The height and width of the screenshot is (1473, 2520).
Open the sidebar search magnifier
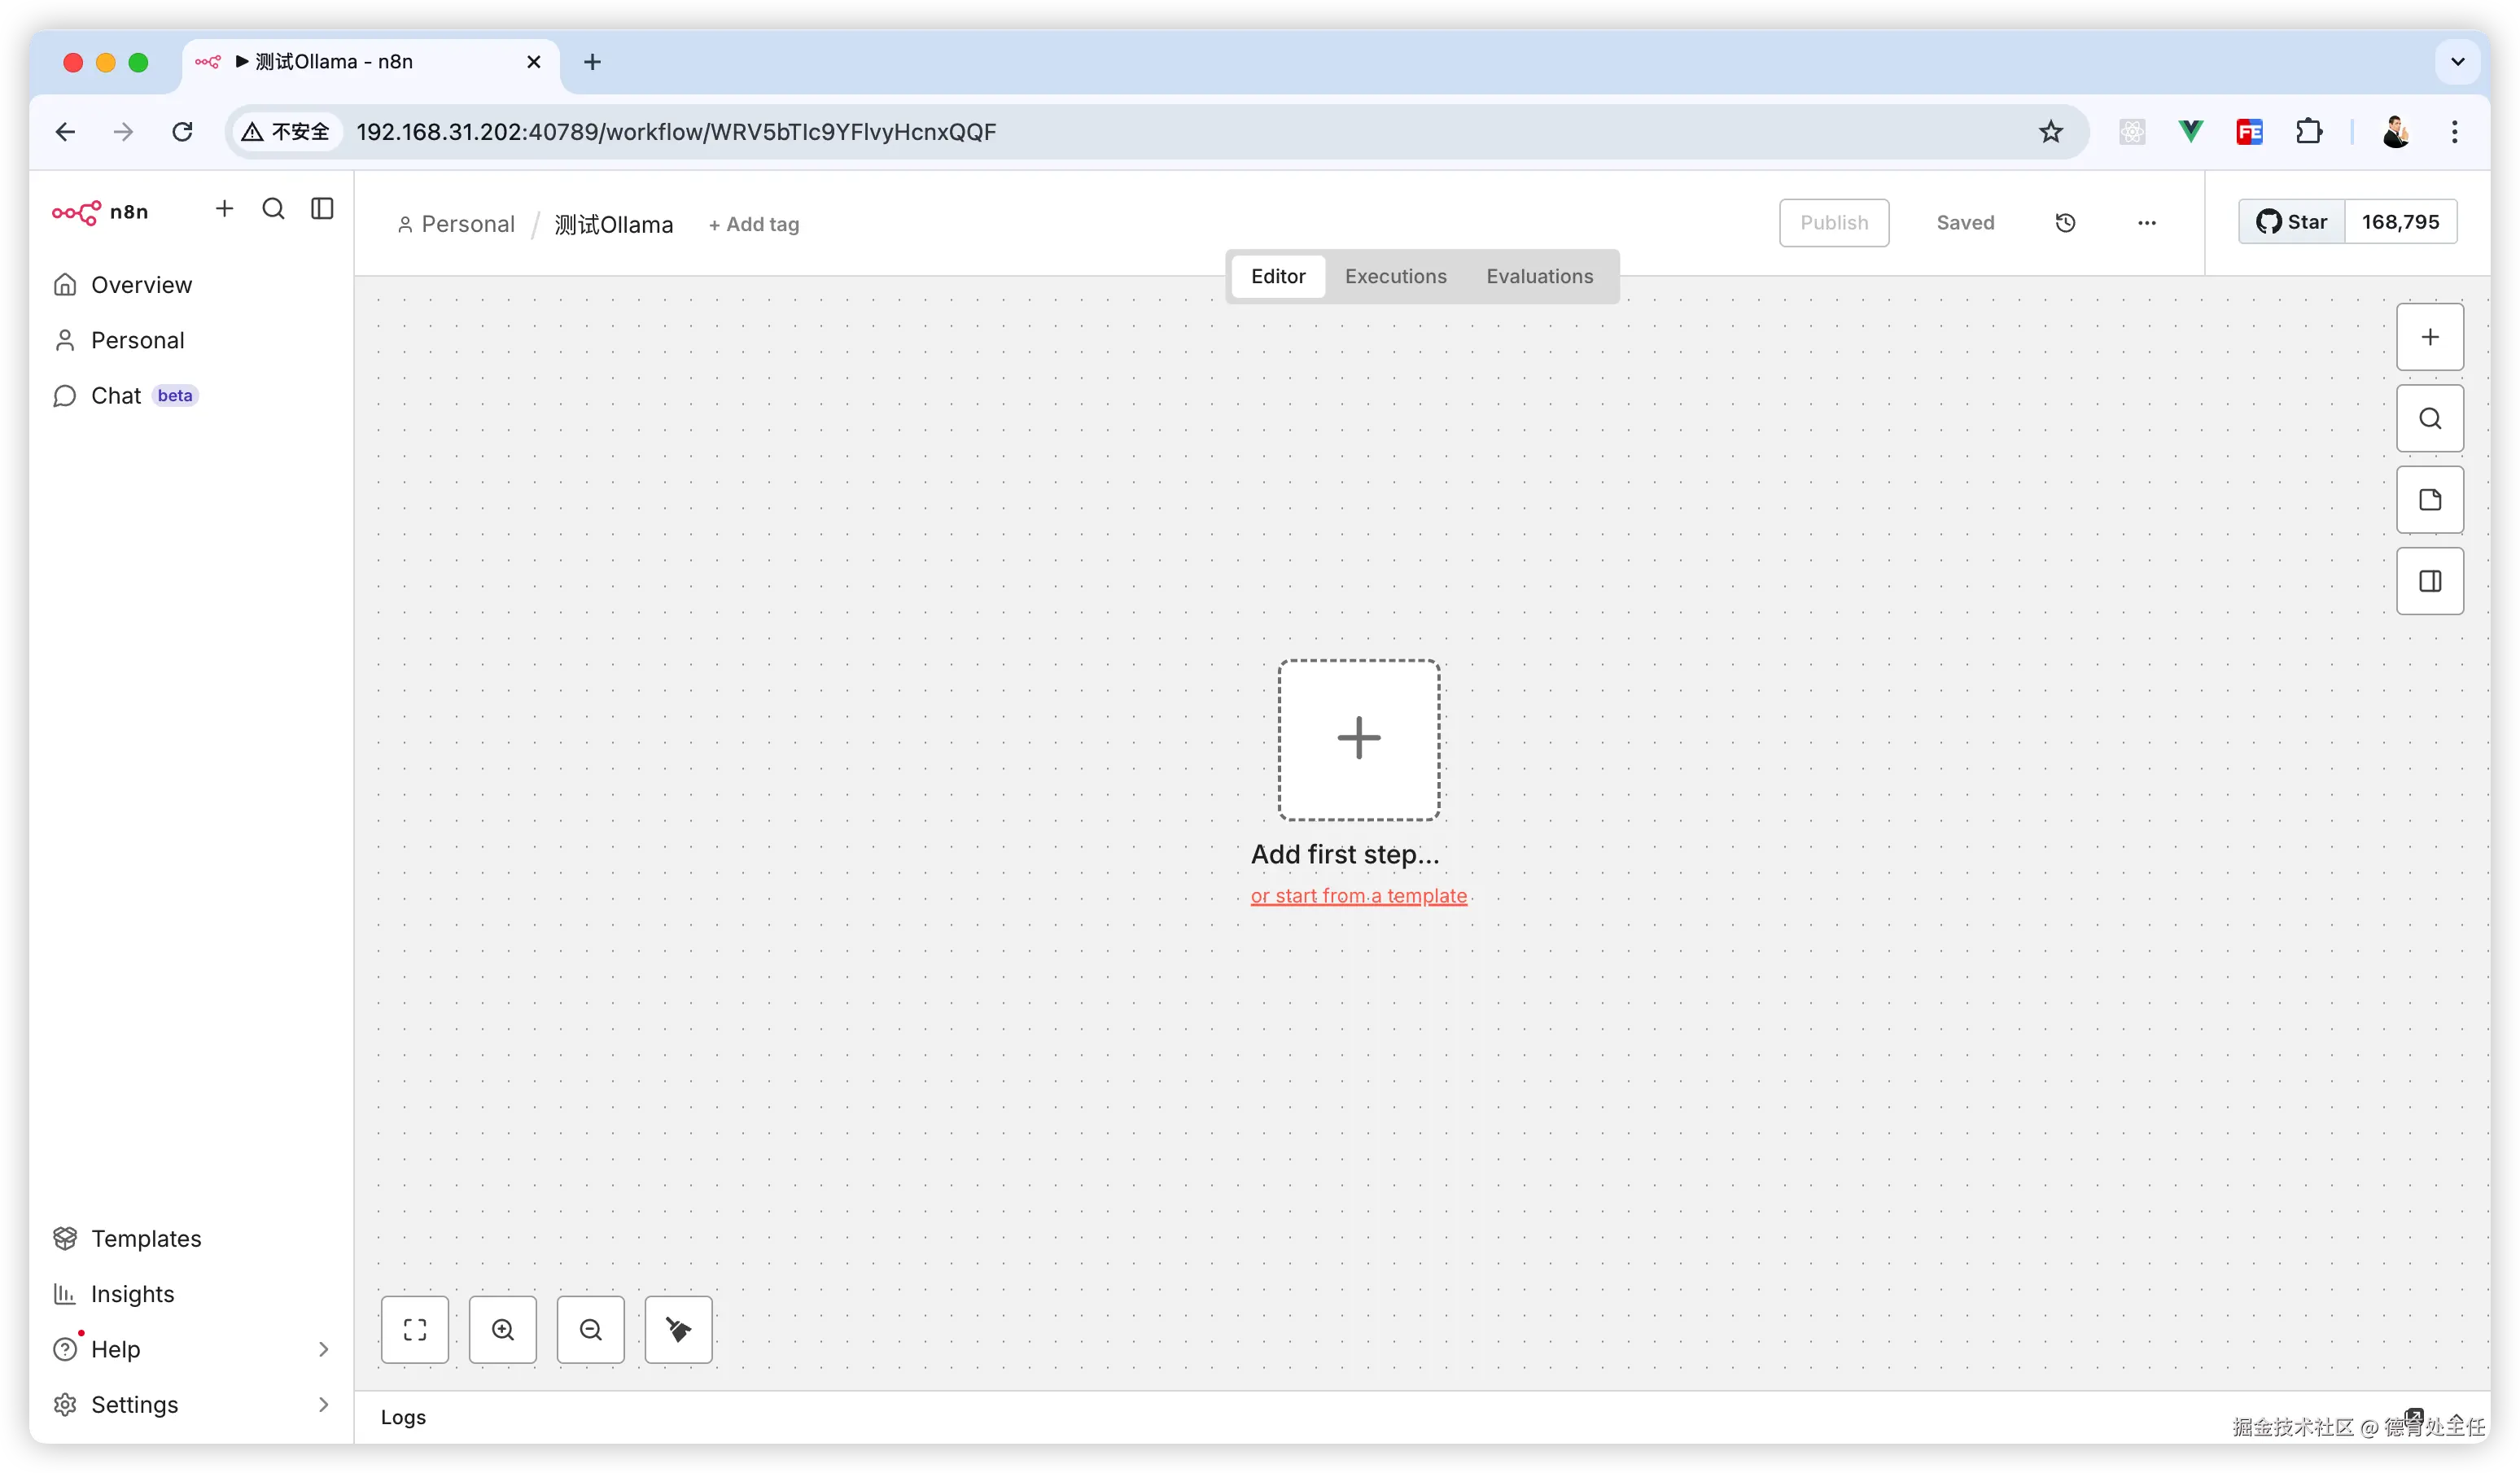coord(273,209)
